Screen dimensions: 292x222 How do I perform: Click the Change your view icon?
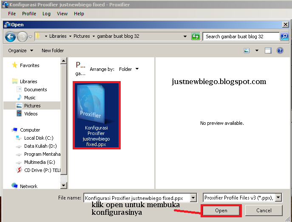247,51
